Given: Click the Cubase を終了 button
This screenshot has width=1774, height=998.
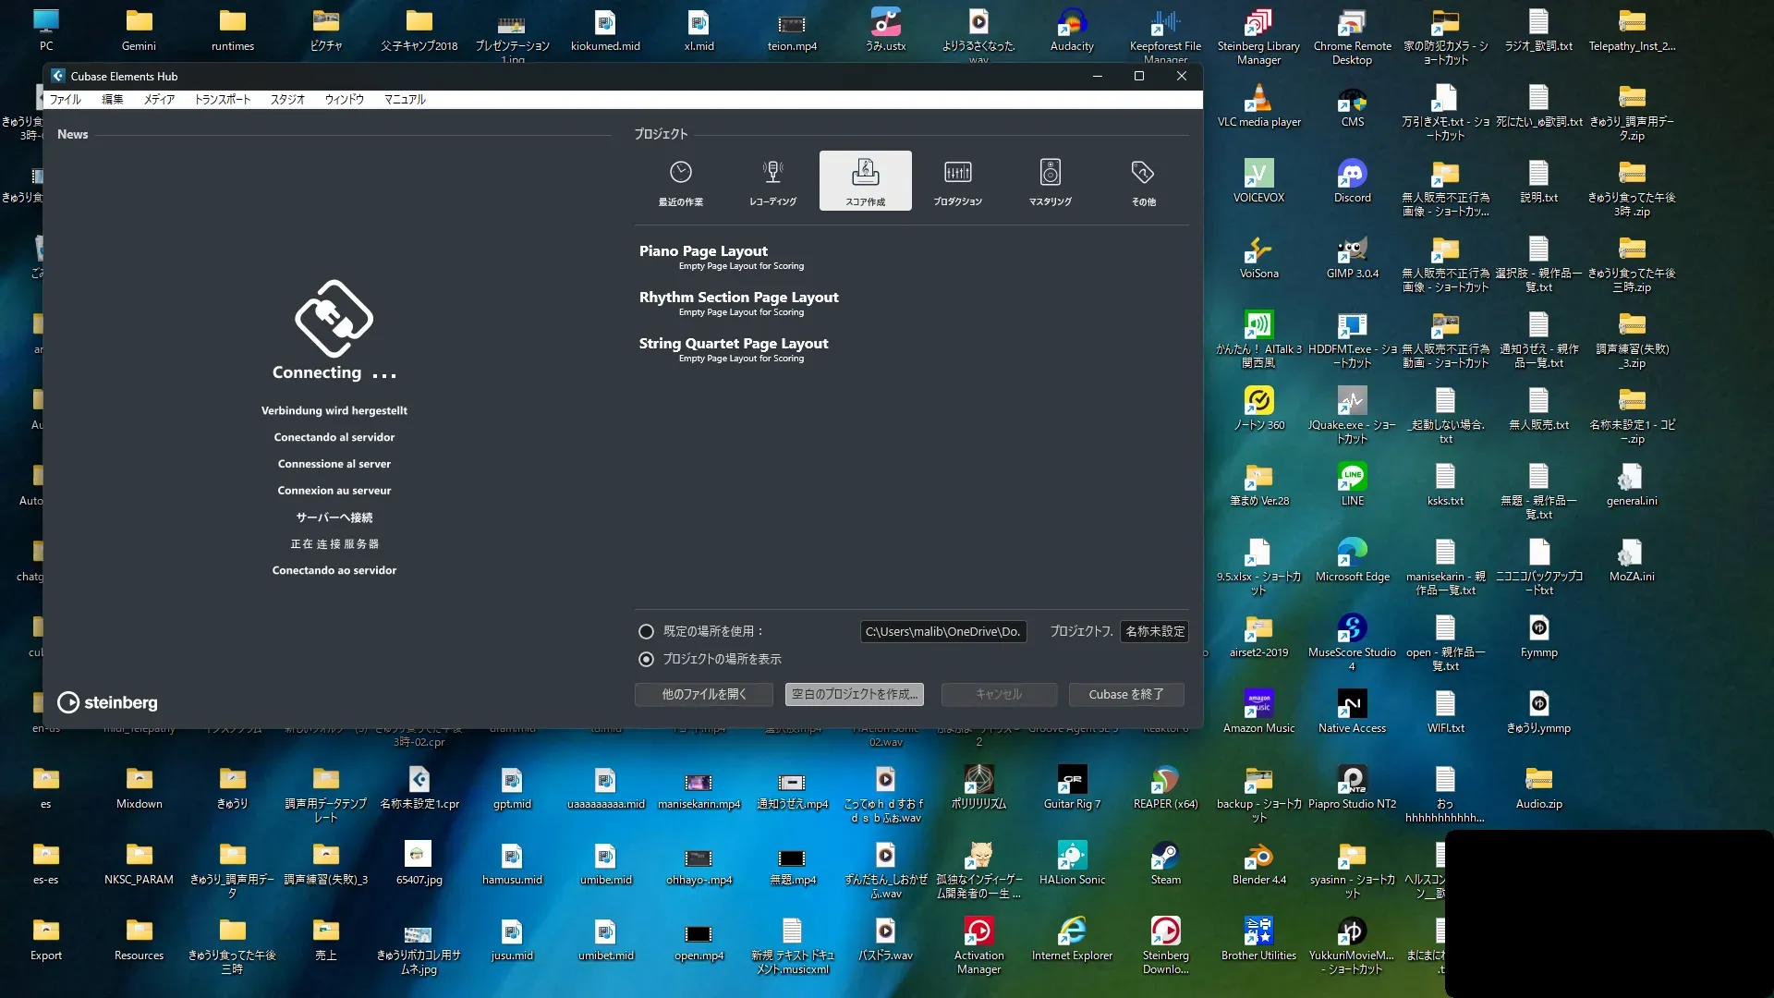Looking at the screenshot, I should (1125, 694).
